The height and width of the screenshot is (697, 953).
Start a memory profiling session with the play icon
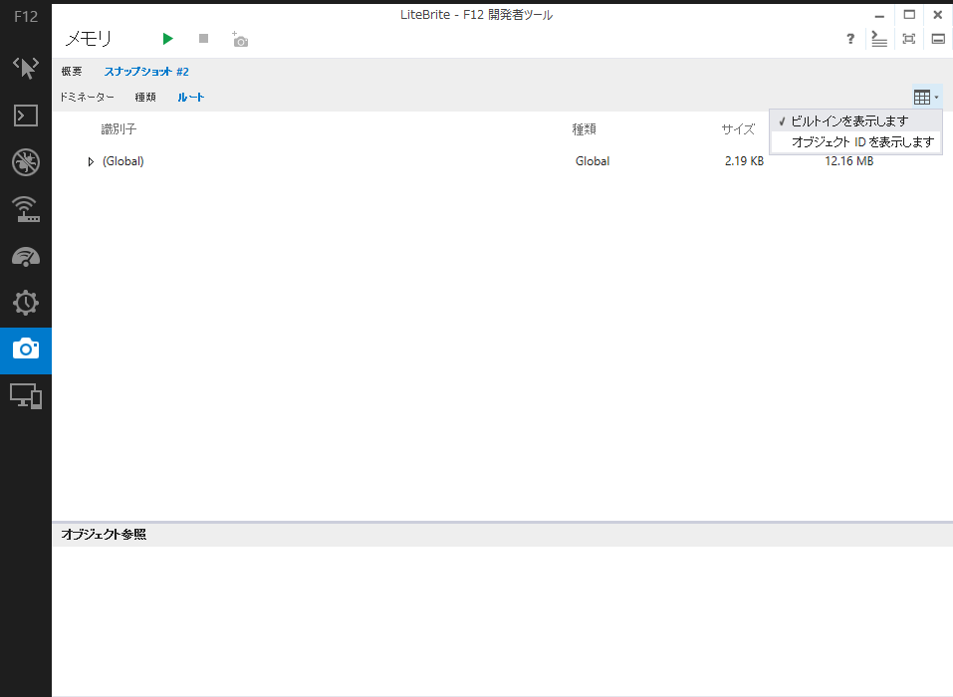point(167,39)
